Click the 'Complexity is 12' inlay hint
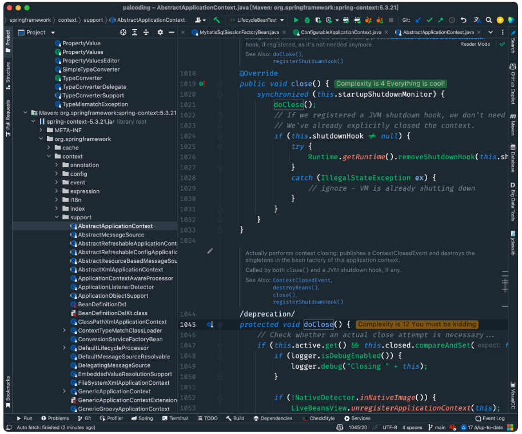Image resolution: width=522 pixels, height=434 pixels. (x=417, y=324)
